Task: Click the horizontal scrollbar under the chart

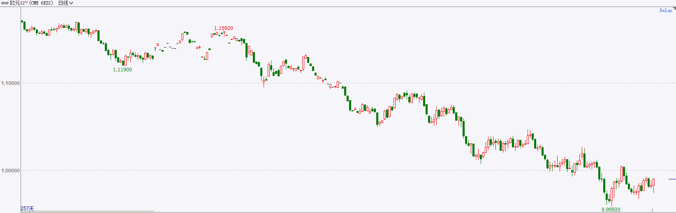Action: [88, 211]
